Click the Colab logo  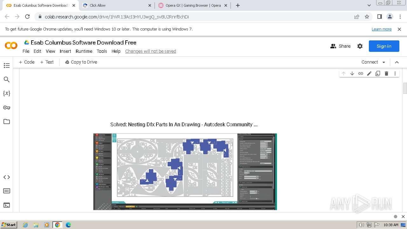[11, 46]
